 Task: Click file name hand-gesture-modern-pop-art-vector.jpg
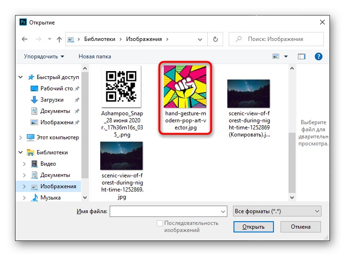[185, 120]
